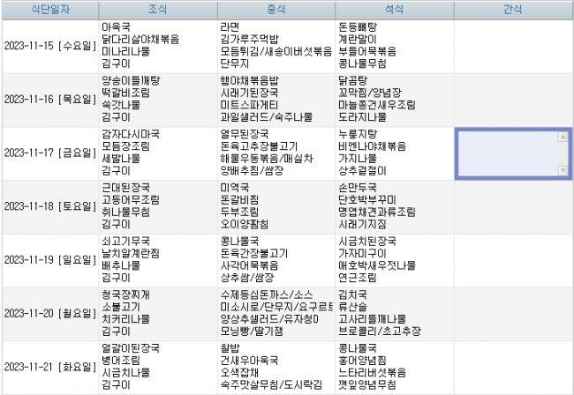Select the 근대된장국 breakfast cell for 11-18
Screen dimensions: 574x395
[157, 206]
